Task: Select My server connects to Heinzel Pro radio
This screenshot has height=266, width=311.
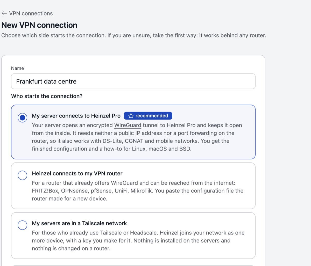Action: 23,117
